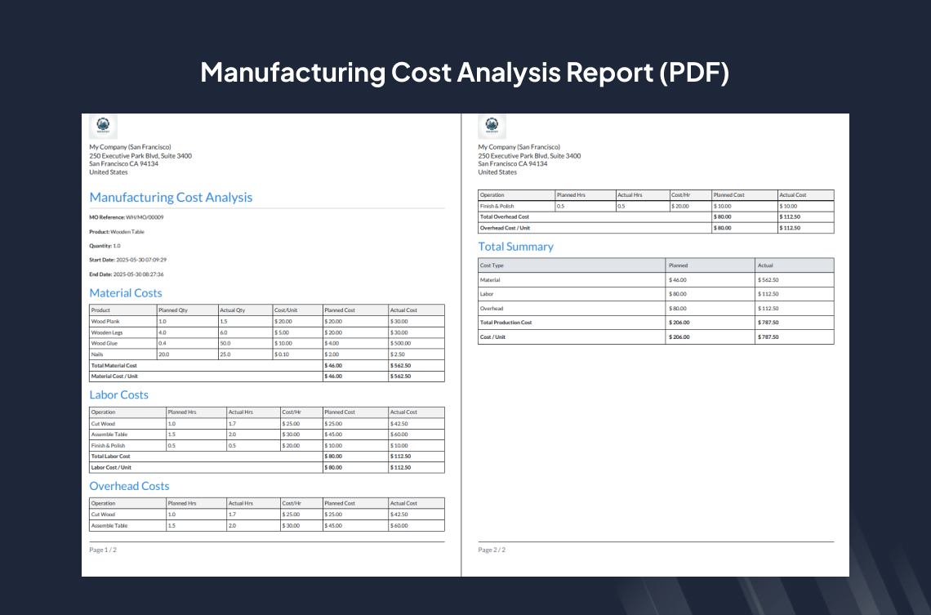Select 'My Company (San Francisco)' on page 2
931x615 pixels.
coord(519,147)
